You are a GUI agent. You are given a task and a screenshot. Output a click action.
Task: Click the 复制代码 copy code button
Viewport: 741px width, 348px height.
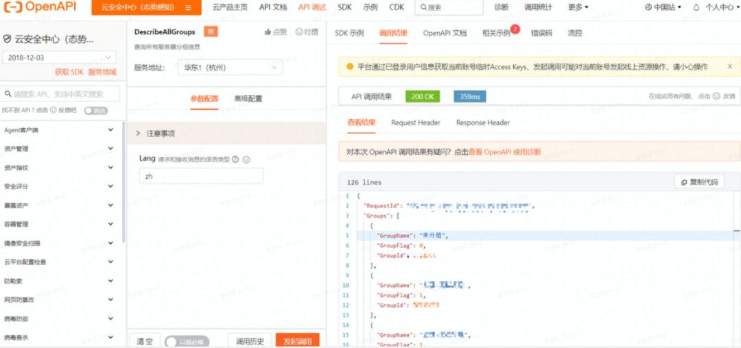coord(699,182)
